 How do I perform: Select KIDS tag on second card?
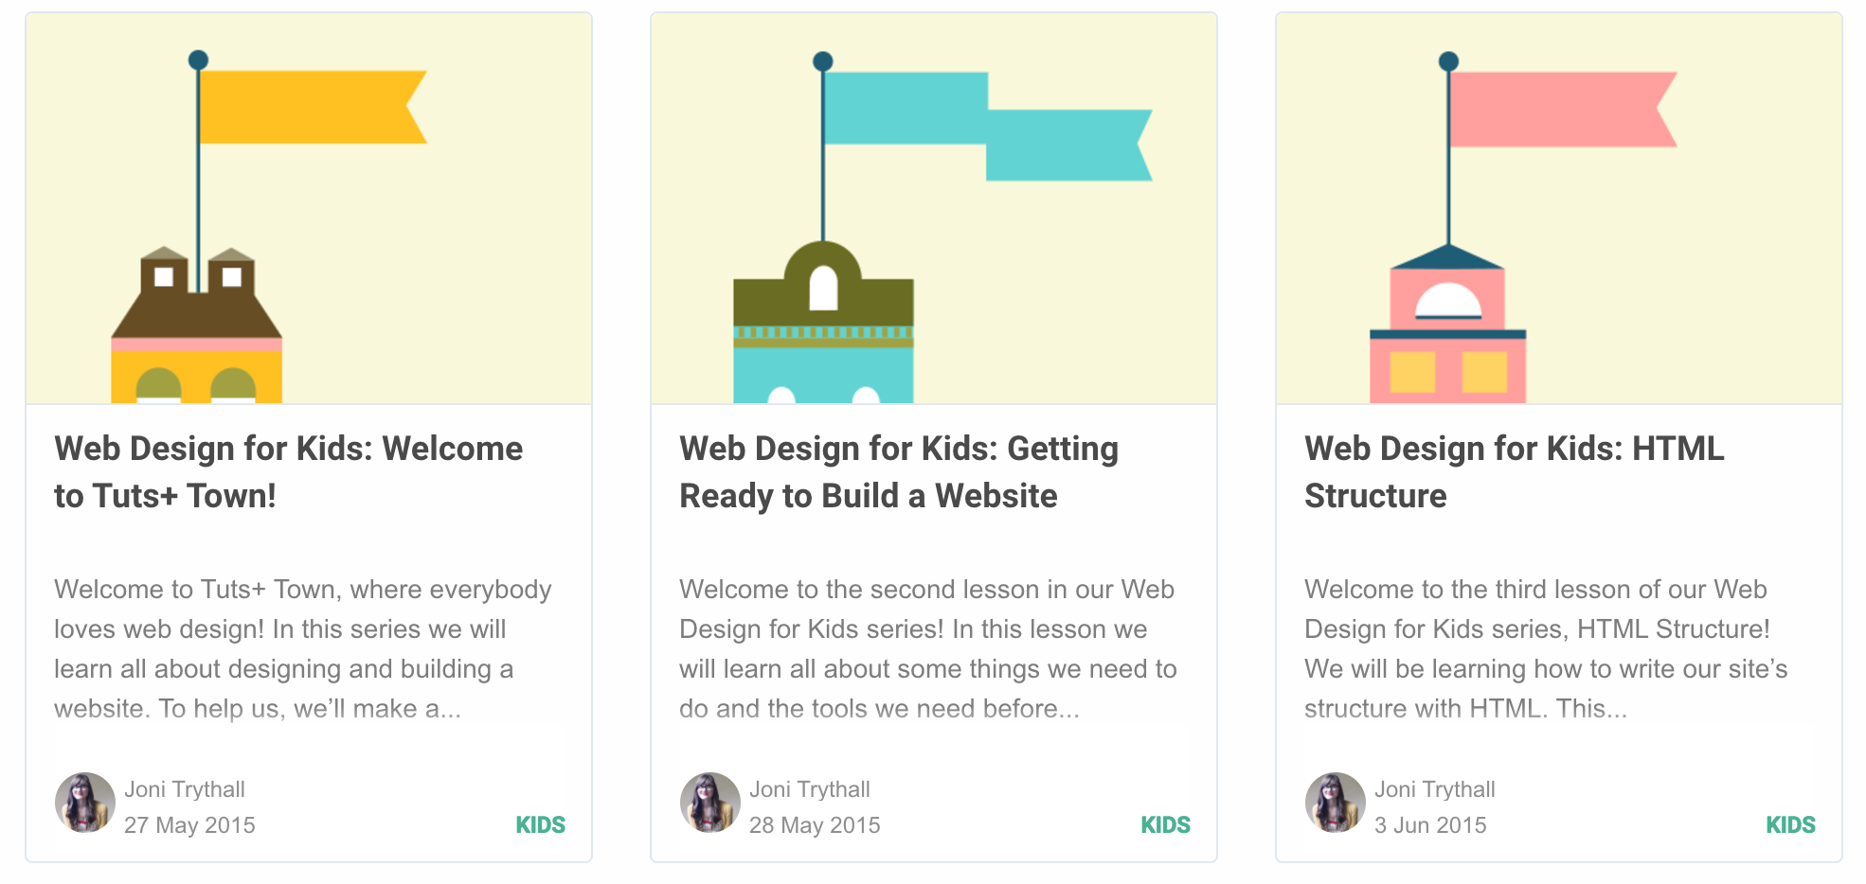coord(1165,825)
